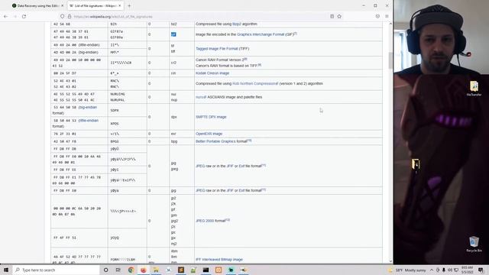Click the cr2 extension cell
Screen dimensions: 489x275
tap(182, 63)
